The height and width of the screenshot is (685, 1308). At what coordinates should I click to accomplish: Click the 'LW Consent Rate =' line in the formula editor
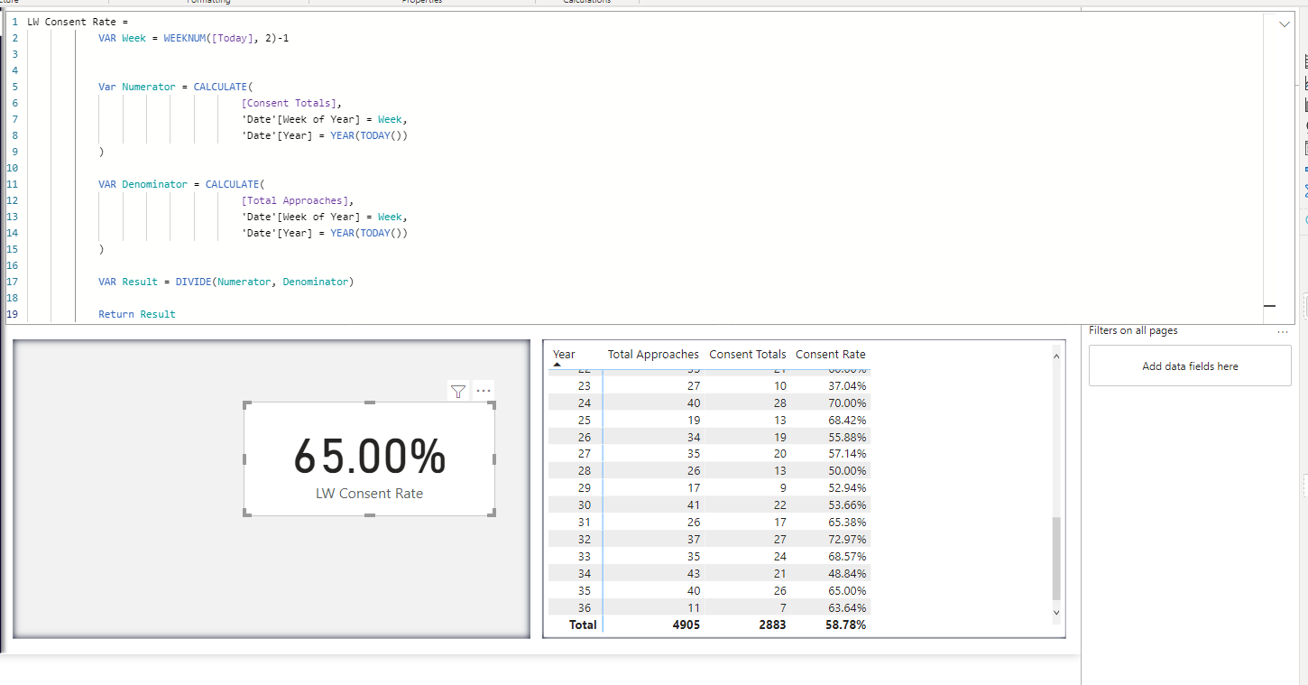78,22
